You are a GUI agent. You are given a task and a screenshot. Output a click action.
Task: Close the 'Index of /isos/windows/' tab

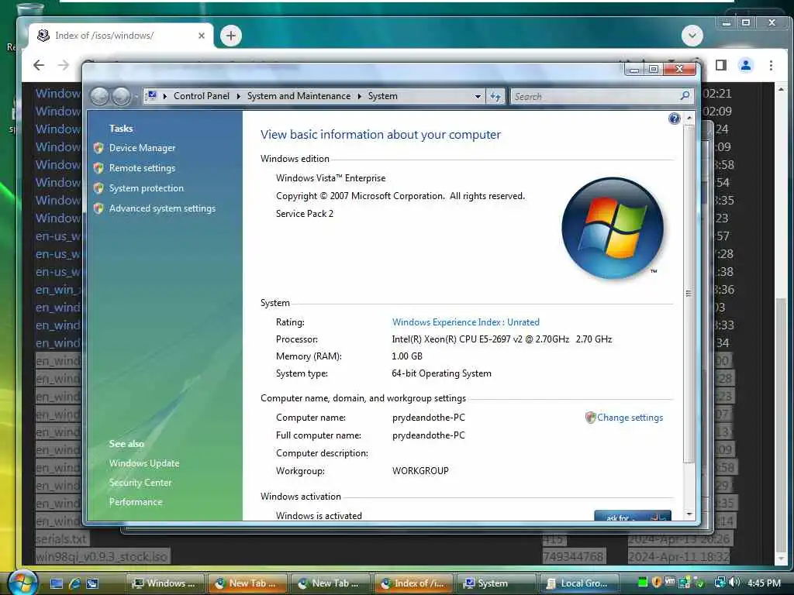pyautogui.click(x=202, y=36)
